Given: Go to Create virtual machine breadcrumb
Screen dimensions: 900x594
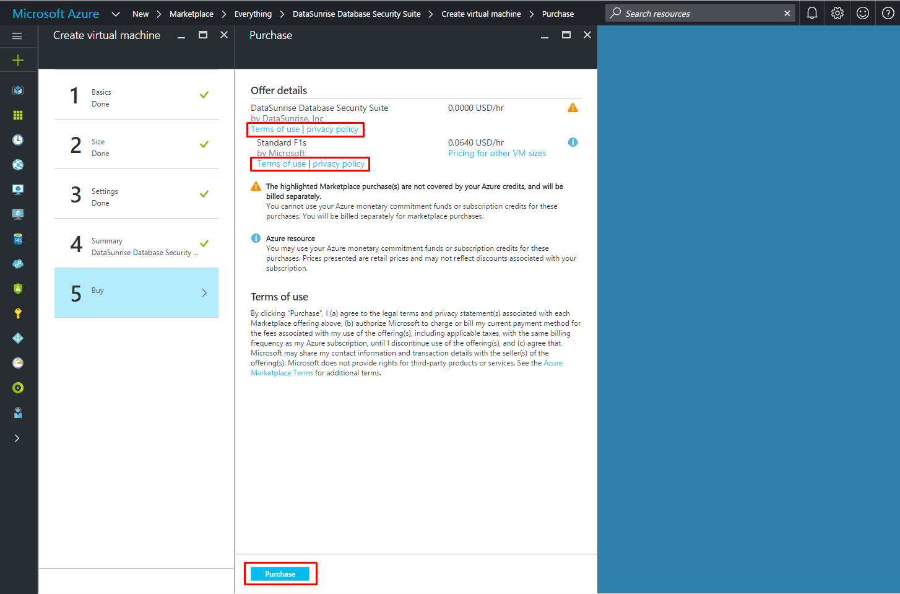Looking at the screenshot, I should pyautogui.click(x=481, y=14).
